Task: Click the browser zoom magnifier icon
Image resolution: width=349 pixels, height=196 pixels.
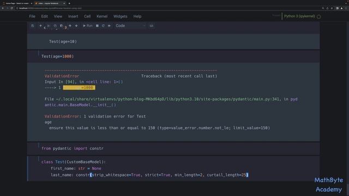Action: coord(323,8)
